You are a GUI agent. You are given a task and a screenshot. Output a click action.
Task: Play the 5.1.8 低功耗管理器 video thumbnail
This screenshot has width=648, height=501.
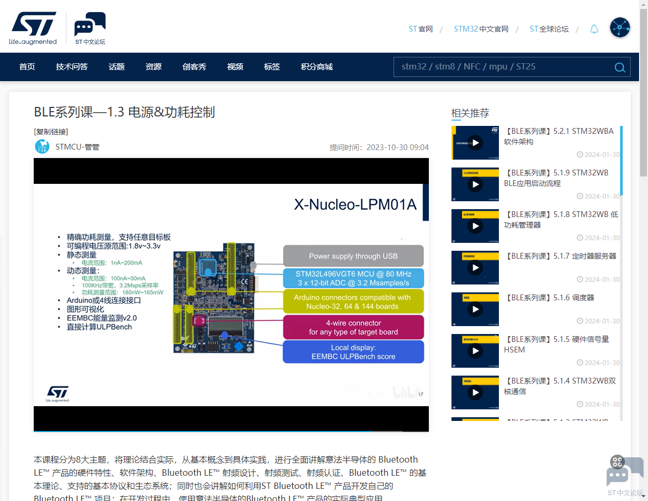click(x=475, y=226)
